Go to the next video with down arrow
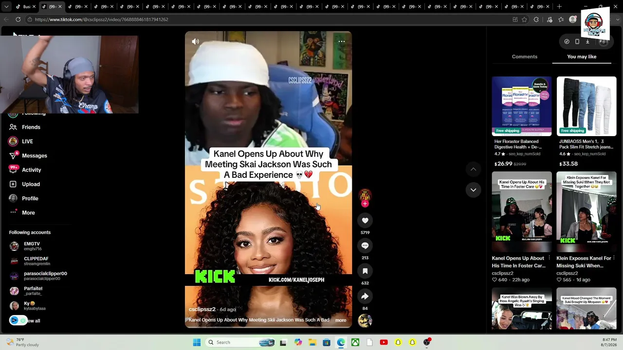This screenshot has height=350, width=623. click(473, 190)
